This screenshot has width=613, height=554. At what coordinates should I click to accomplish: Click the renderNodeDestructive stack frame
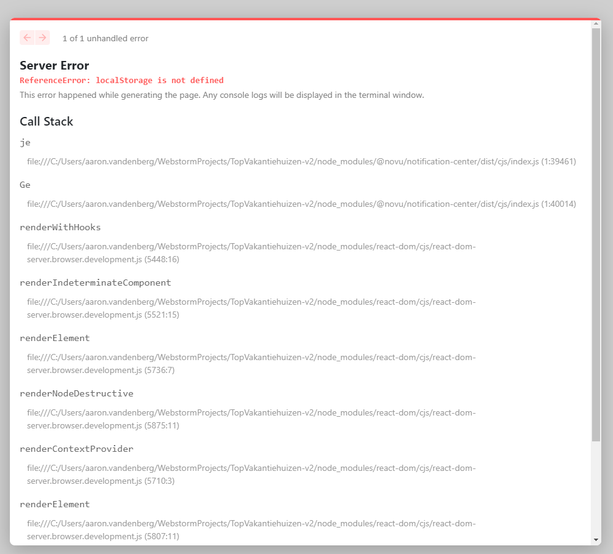pyautogui.click(x=76, y=393)
